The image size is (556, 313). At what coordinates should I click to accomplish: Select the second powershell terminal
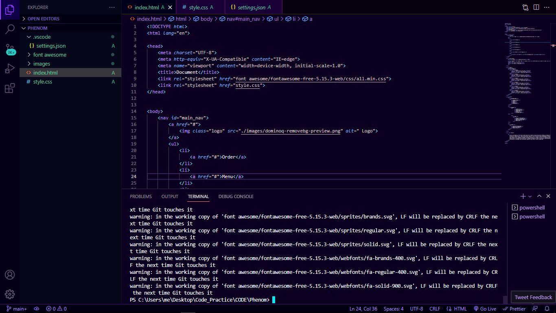click(x=528, y=216)
